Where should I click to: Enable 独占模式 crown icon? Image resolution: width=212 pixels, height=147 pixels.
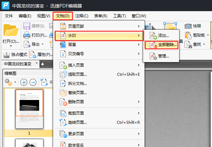coord(6,55)
